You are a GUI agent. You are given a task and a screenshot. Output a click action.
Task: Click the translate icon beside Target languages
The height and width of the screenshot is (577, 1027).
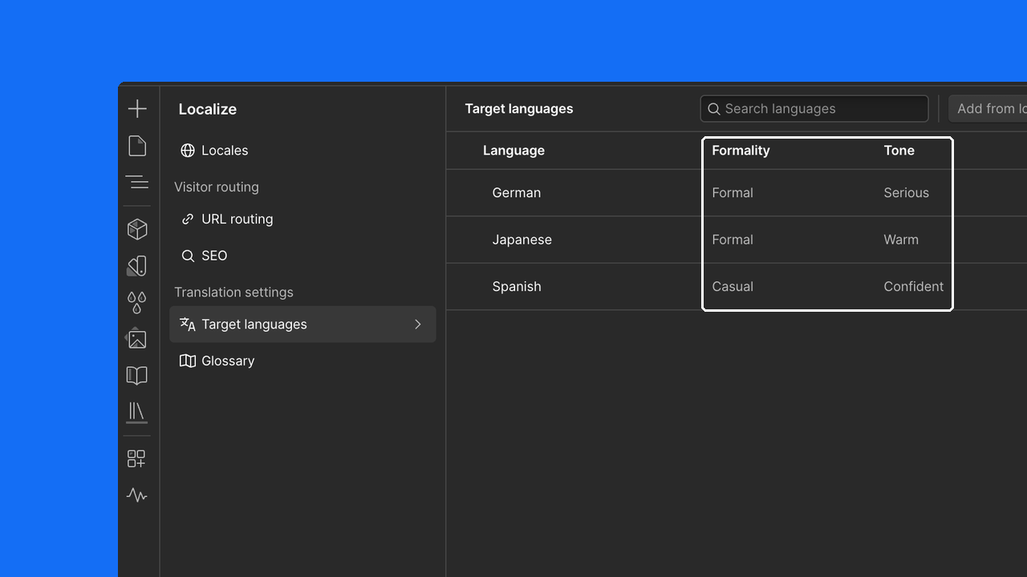[x=188, y=325]
